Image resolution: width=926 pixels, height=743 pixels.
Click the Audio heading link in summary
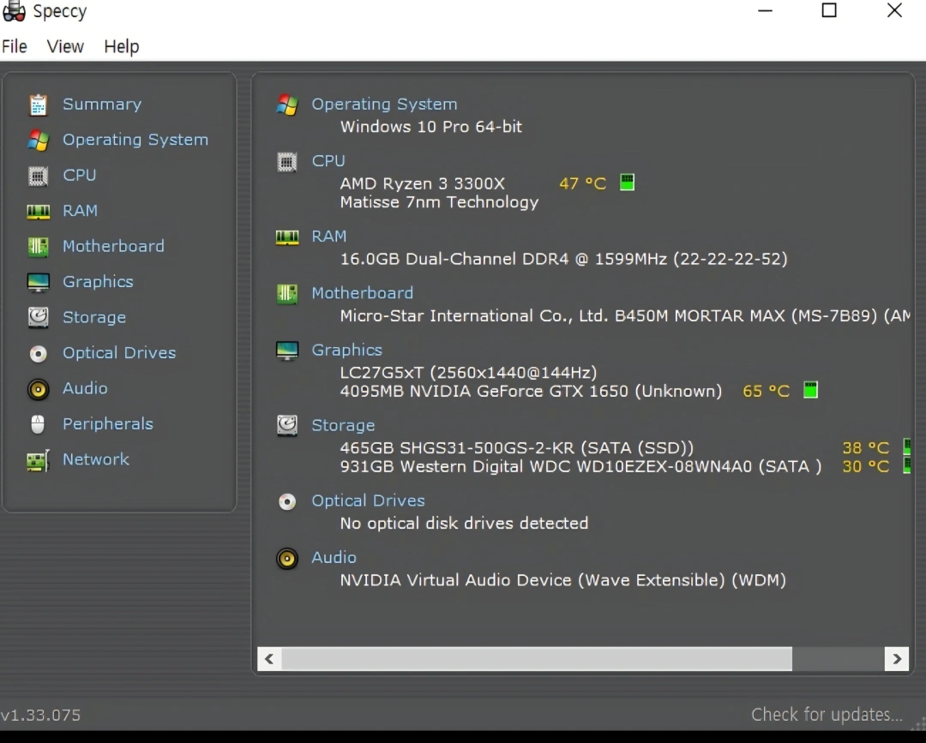tap(334, 558)
